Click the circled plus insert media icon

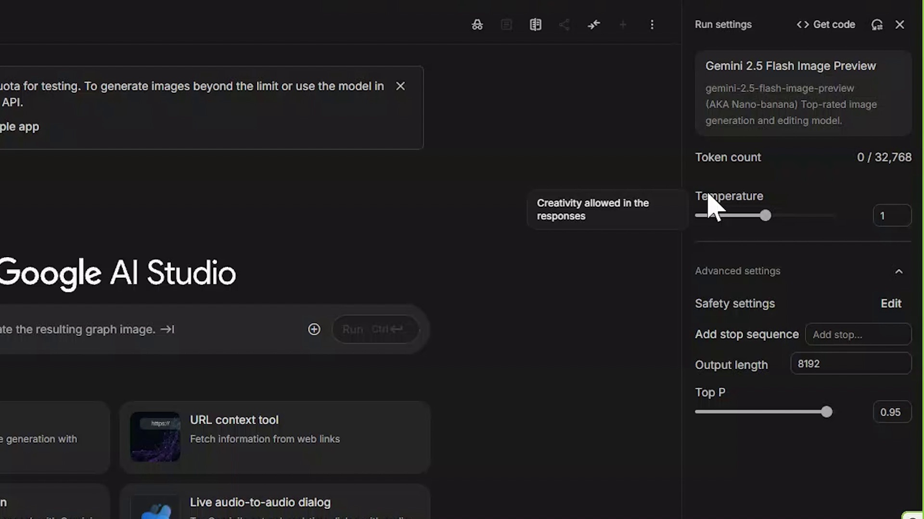[x=314, y=329]
